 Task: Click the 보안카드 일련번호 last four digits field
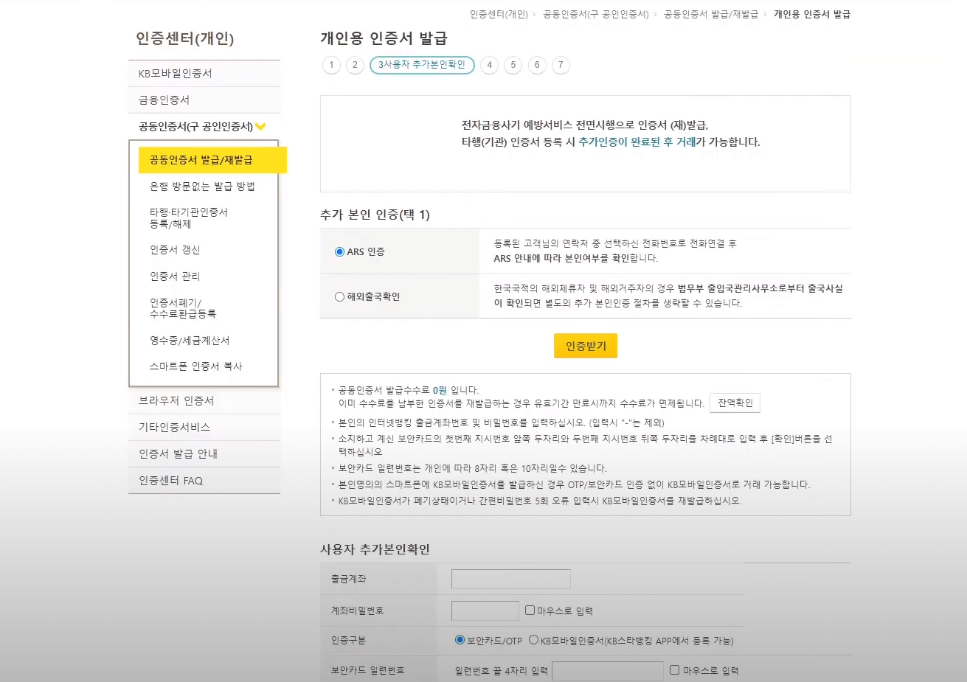click(608, 671)
